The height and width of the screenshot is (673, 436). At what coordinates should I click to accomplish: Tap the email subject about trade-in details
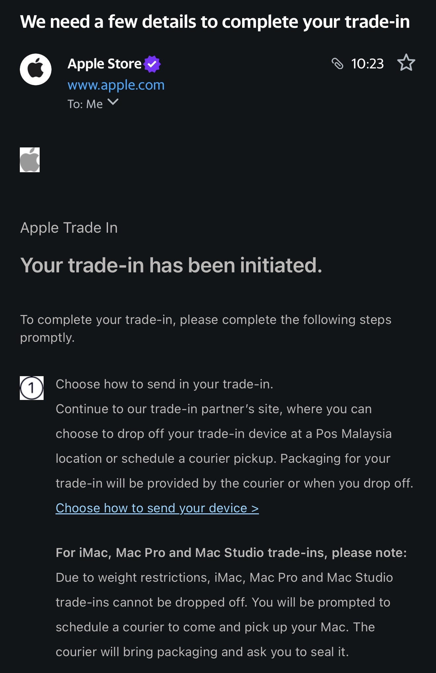(215, 22)
